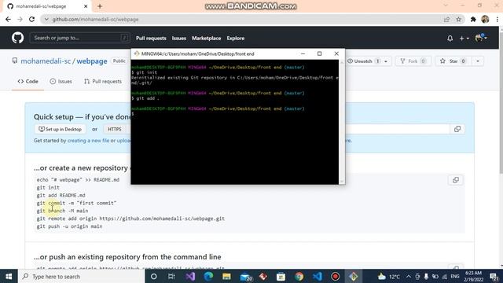Viewport: 503px width, 283px height.
Task: Open Microsoft Store from the taskbar
Action: pos(281,276)
